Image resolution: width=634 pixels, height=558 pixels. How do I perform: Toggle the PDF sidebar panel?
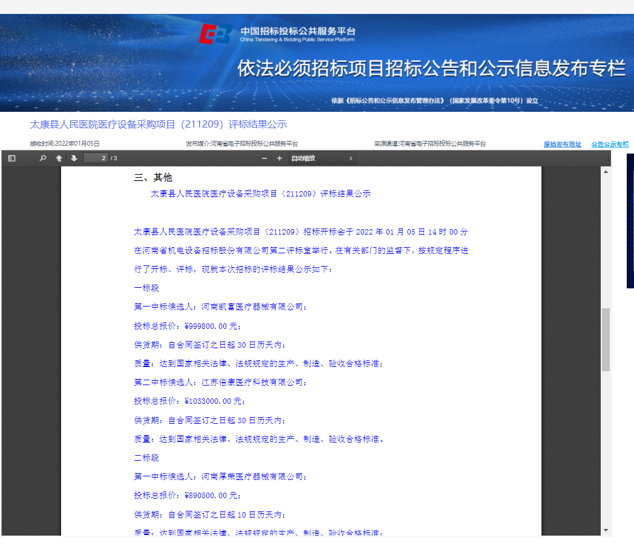tap(11, 158)
